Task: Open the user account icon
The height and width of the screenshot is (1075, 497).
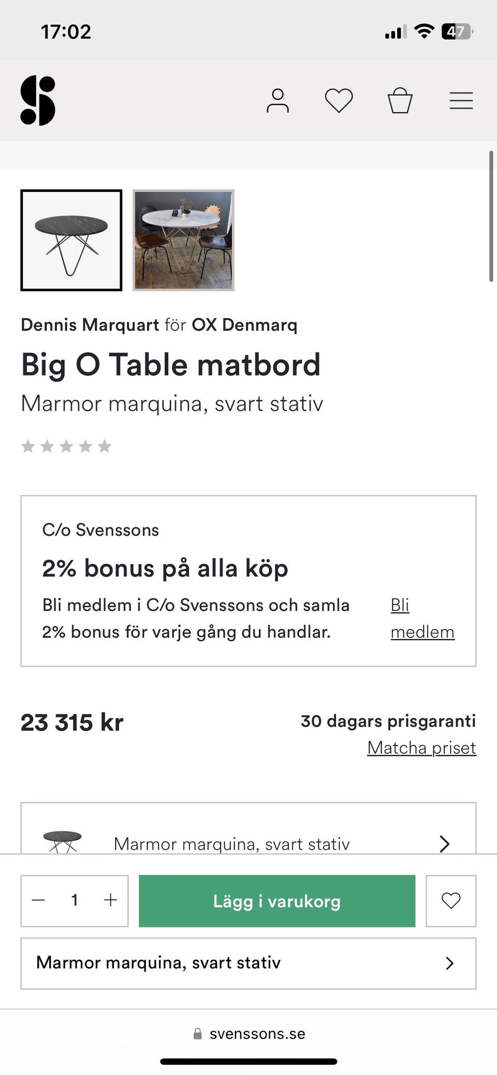Action: [277, 100]
